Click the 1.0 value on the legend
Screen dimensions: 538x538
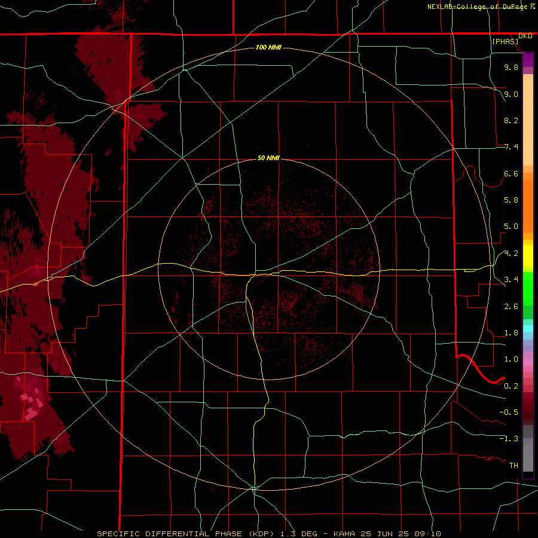tap(511, 359)
